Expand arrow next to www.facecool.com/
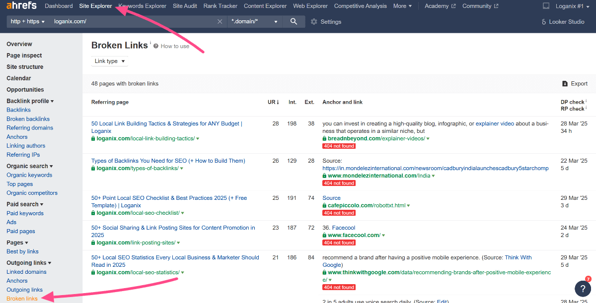This screenshot has height=303, width=596. [x=383, y=236]
